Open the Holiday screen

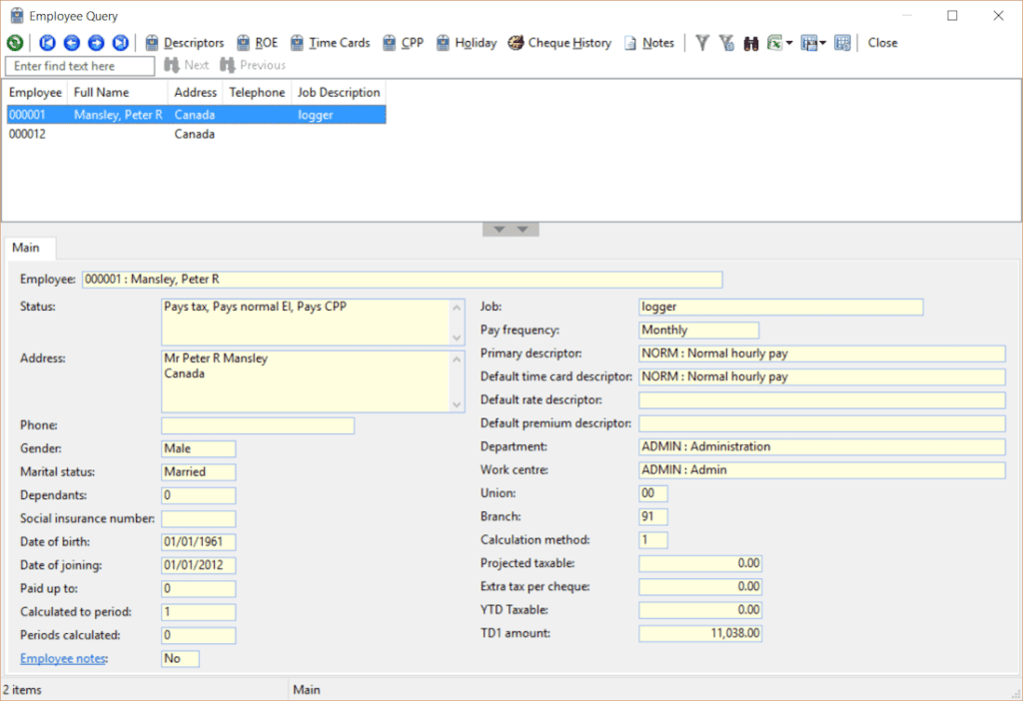click(x=466, y=43)
